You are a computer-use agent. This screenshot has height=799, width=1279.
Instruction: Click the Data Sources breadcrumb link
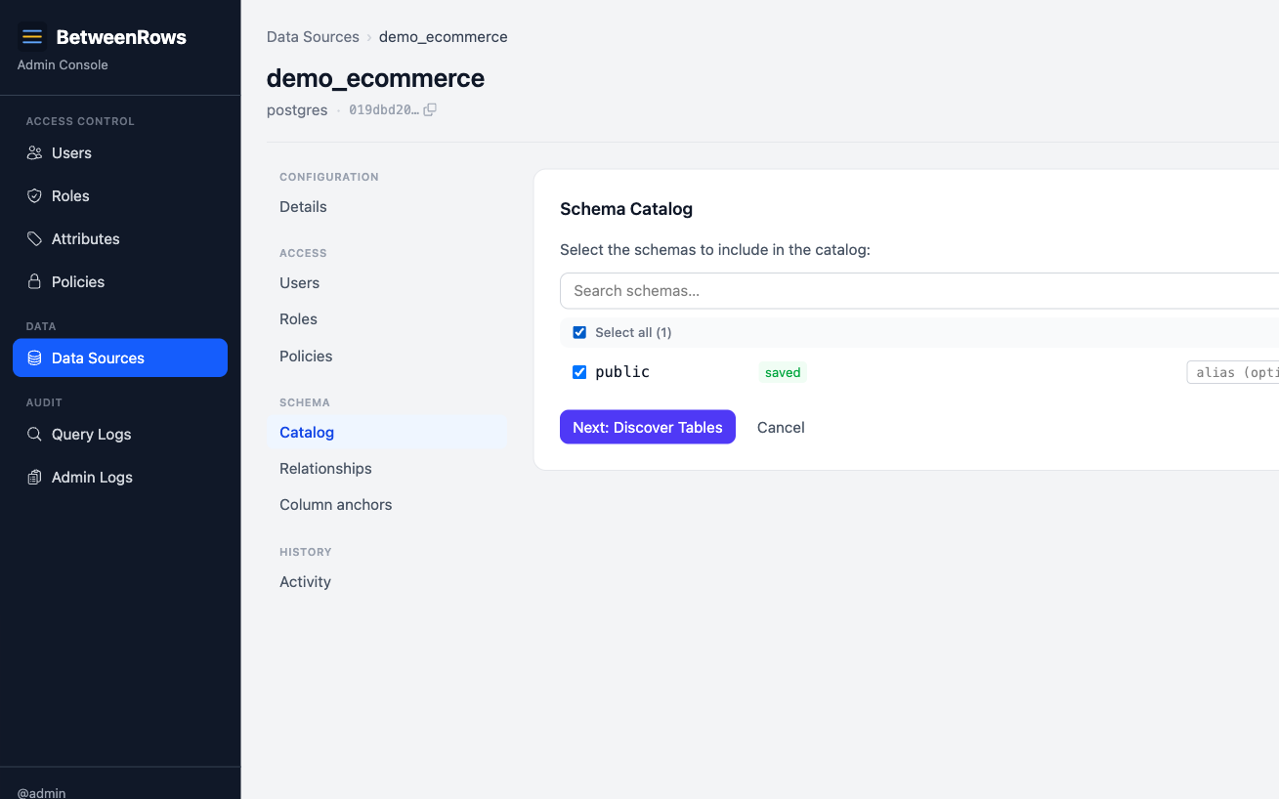[x=313, y=37]
